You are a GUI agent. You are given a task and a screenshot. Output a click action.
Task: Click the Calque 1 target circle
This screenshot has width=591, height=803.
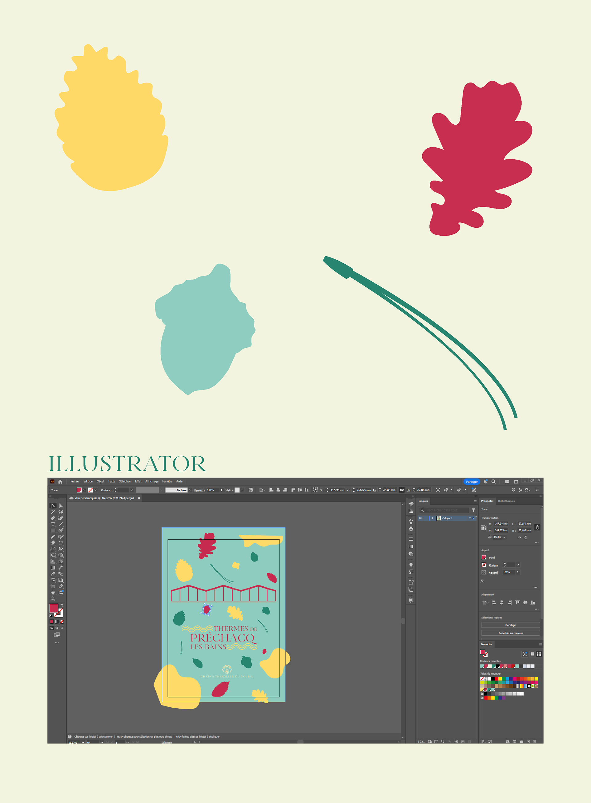(470, 518)
